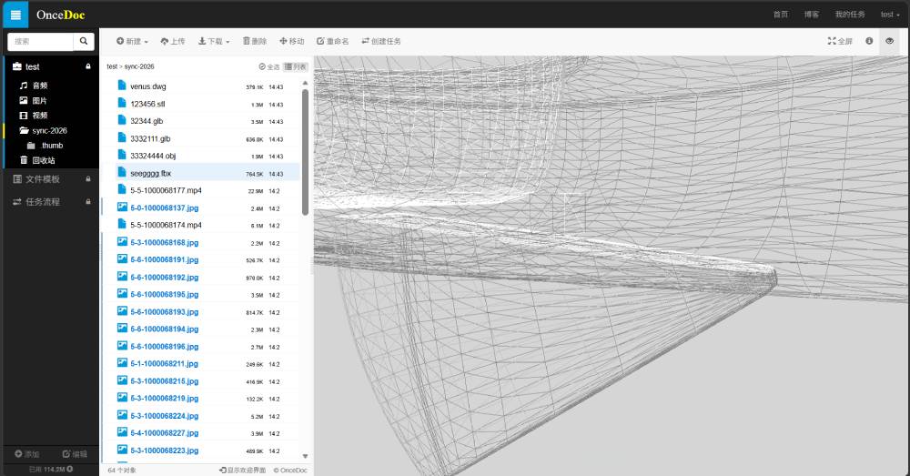Open 博客 in the top navigation
910x476 pixels.
[x=812, y=15]
